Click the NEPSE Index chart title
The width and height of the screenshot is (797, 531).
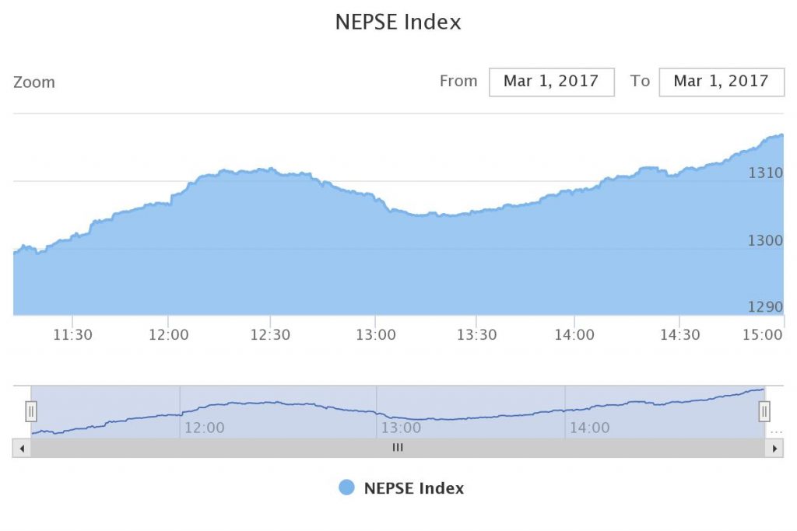point(398,23)
